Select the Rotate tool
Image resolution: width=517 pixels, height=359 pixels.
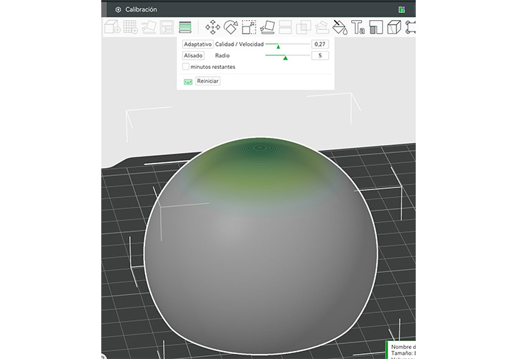click(x=230, y=27)
